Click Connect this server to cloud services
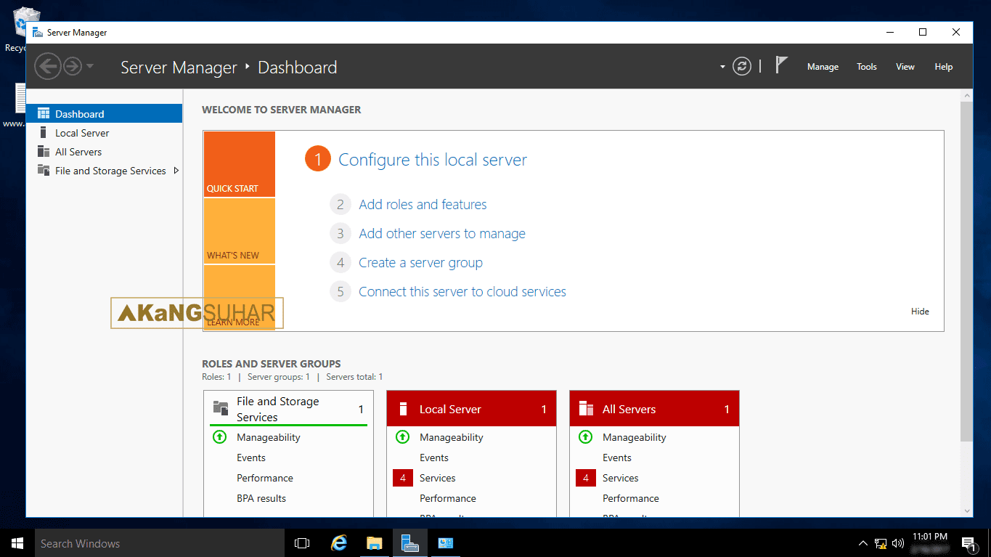Screen dimensions: 991x557 [x=462, y=292]
